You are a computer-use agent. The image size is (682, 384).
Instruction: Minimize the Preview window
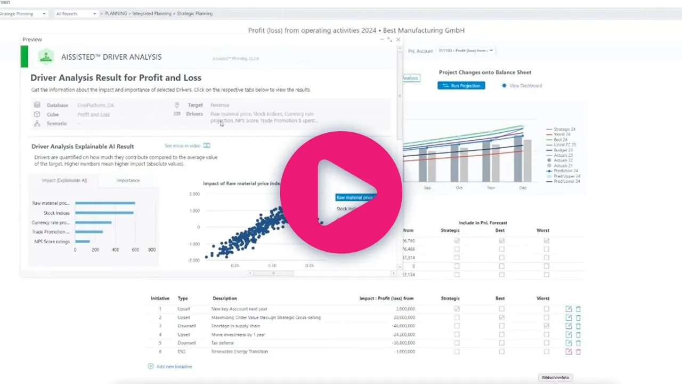[x=381, y=39]
